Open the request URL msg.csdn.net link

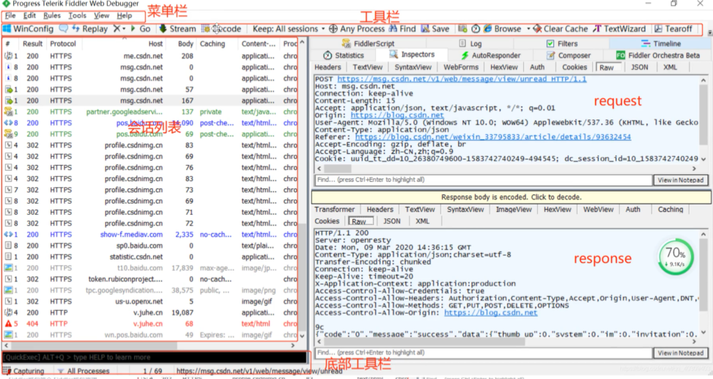point(462,78)
